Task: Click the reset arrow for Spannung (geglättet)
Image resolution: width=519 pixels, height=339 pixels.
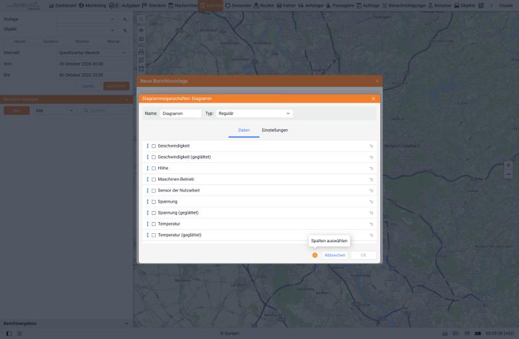Action: point(371,213)
